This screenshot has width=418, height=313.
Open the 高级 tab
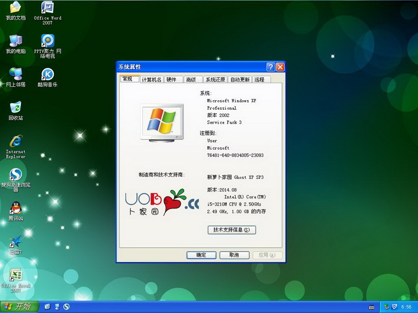coord(193,79)
